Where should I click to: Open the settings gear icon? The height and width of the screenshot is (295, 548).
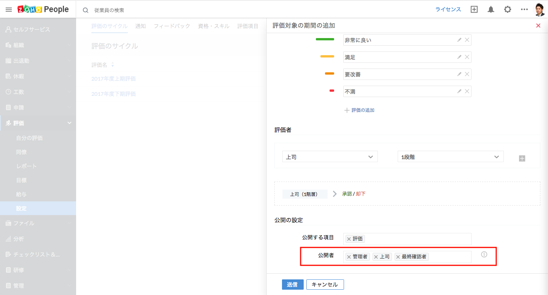(x=508, y=10)
